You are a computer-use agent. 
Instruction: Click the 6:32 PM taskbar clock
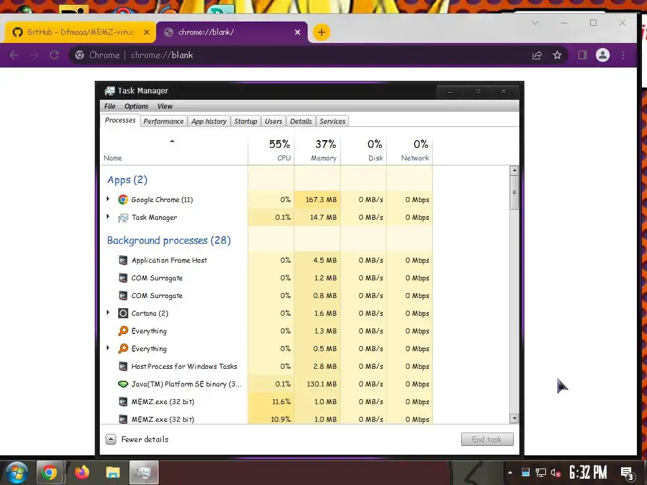click(588, 472)
